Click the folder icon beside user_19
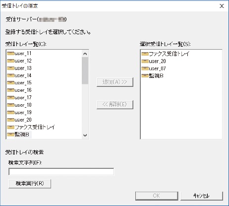229x206 pixels. point(11,113)
